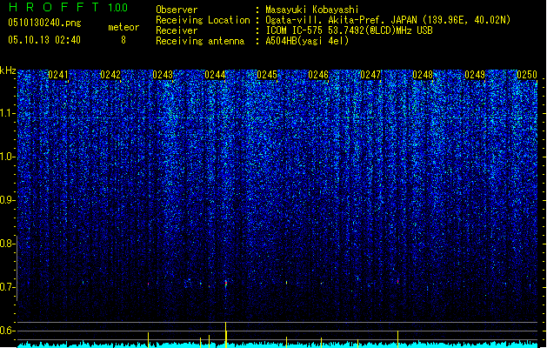Click the meteor count value 8

click(123, 40)
